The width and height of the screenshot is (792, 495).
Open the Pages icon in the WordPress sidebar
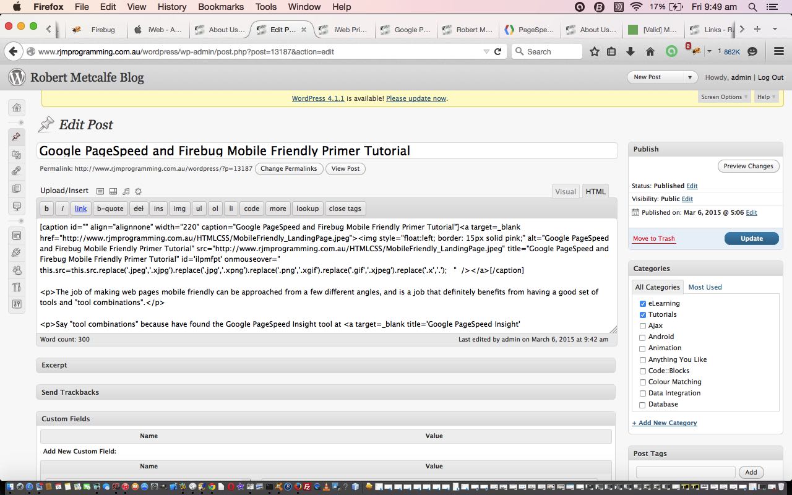click(17, 189)
